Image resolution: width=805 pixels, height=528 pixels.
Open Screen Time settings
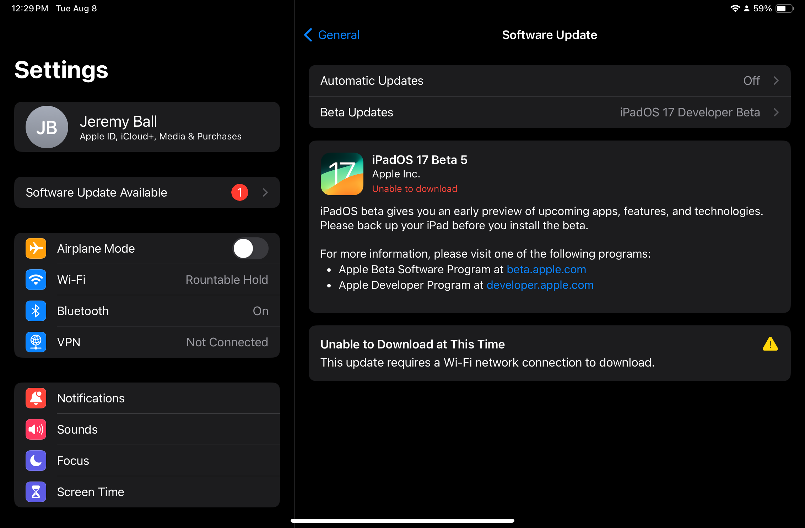point(147,492)
